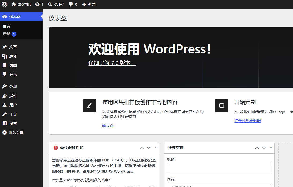This screenshot has height=187, width=293.
Task: Click the 仪表盘 dashboard gauge icon
Action: pyautogui.click(x=5, y=16)
